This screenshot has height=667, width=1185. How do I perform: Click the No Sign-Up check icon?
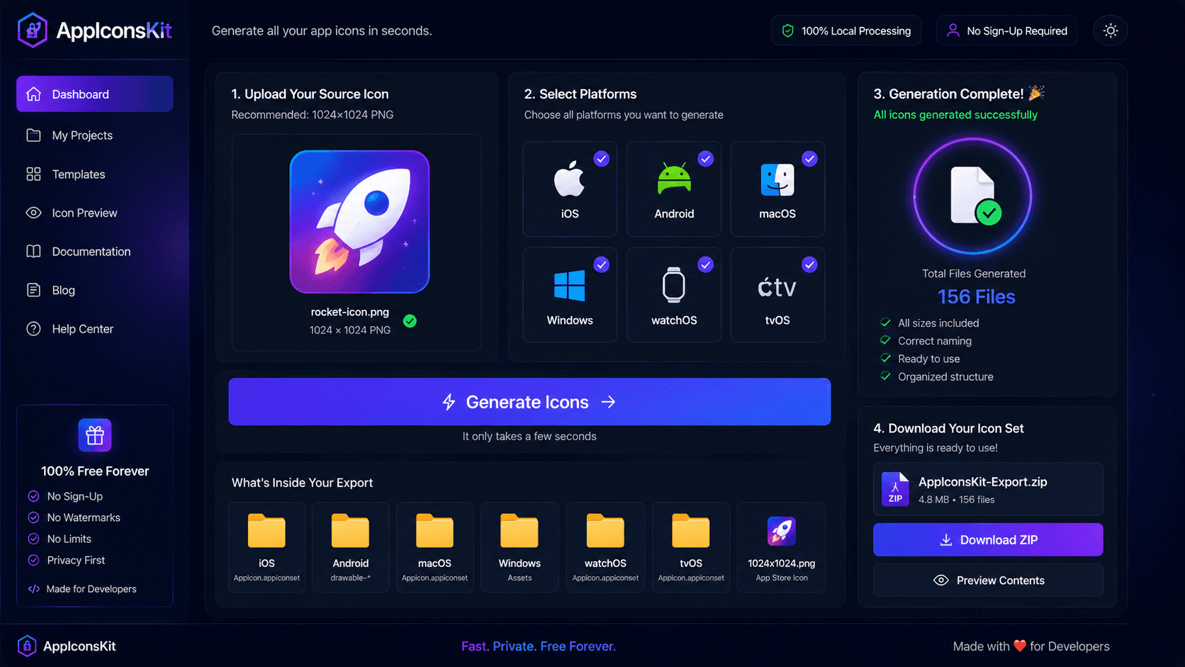pos(33,496)
